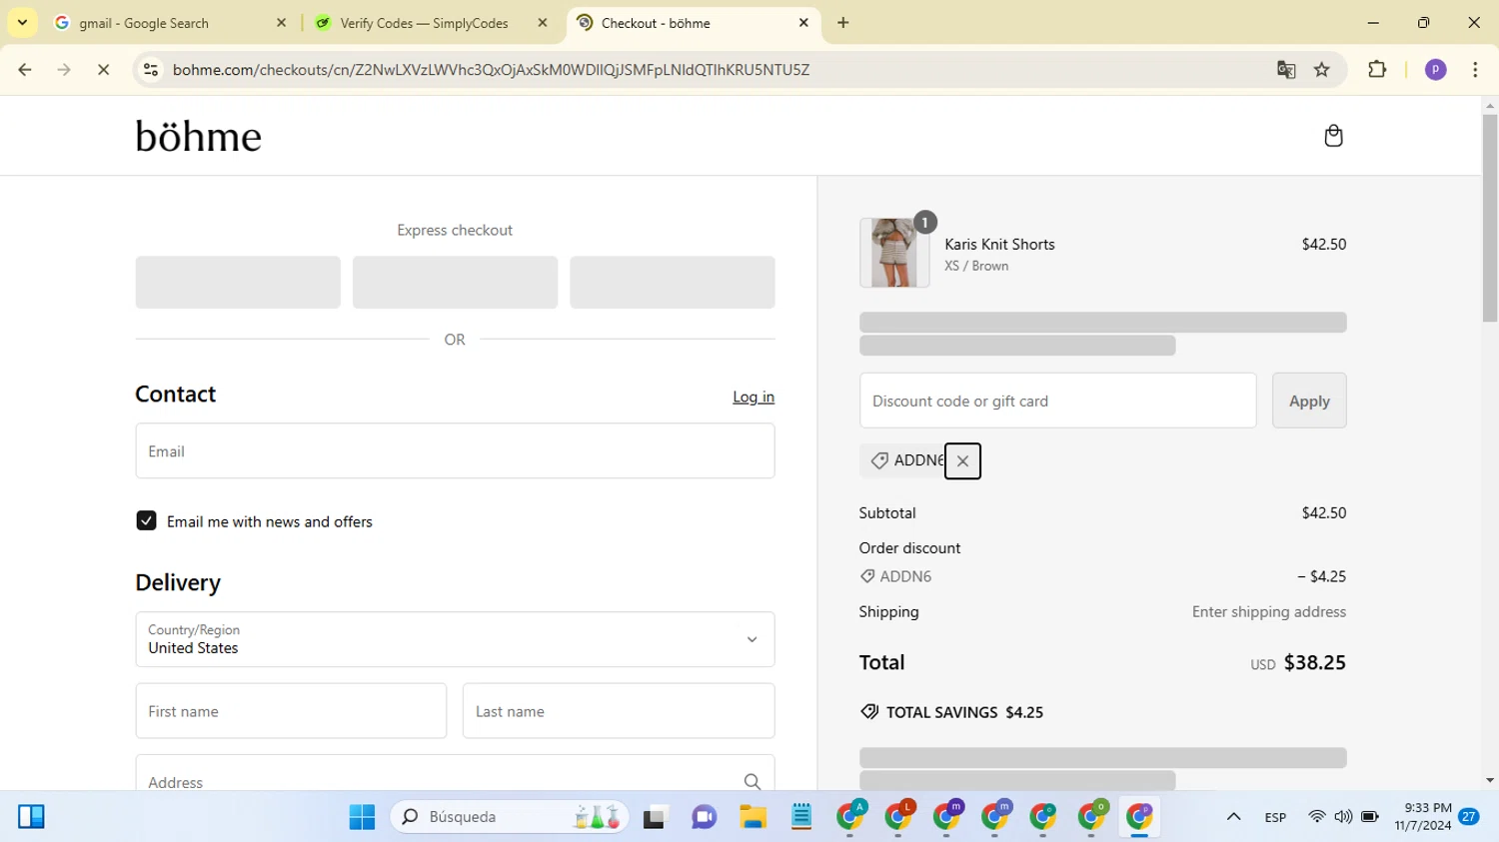Open the browser extensions puzzle icon

pyautogui.click(x=1377, y=70)
